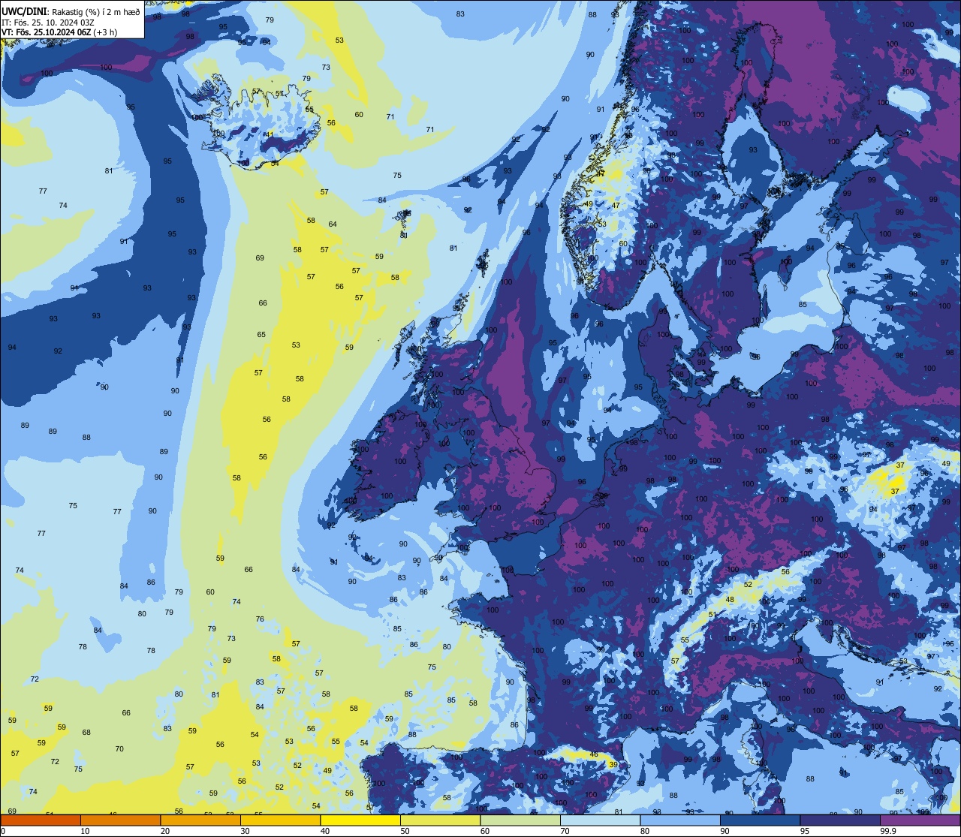Pick the 50–60 pale yellow legend swatch
Viewport: 961px width, 837px height.
tap(440, 820)
